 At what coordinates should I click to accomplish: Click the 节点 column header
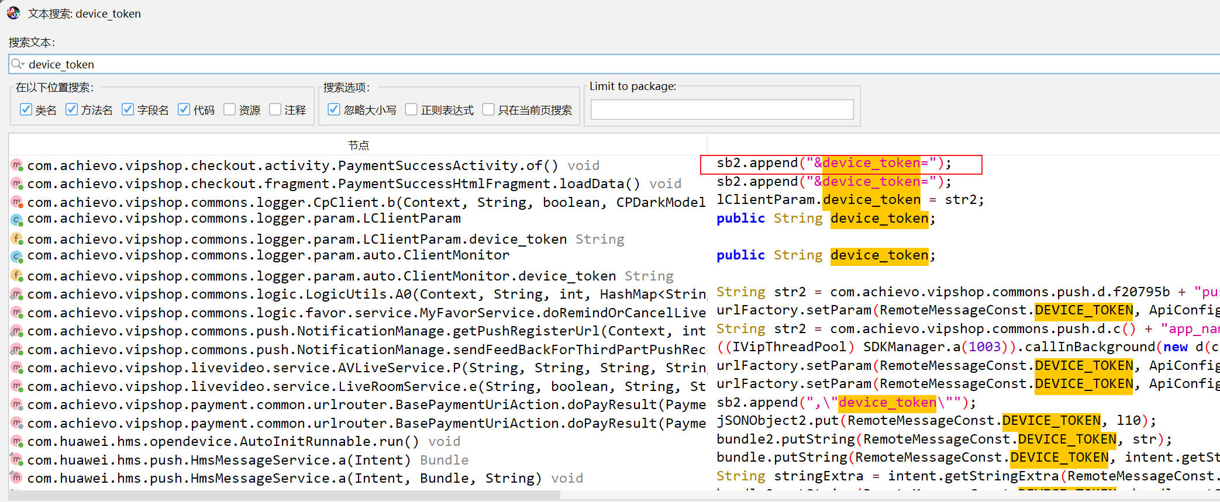pyautogui.click(x=358, y=145)
